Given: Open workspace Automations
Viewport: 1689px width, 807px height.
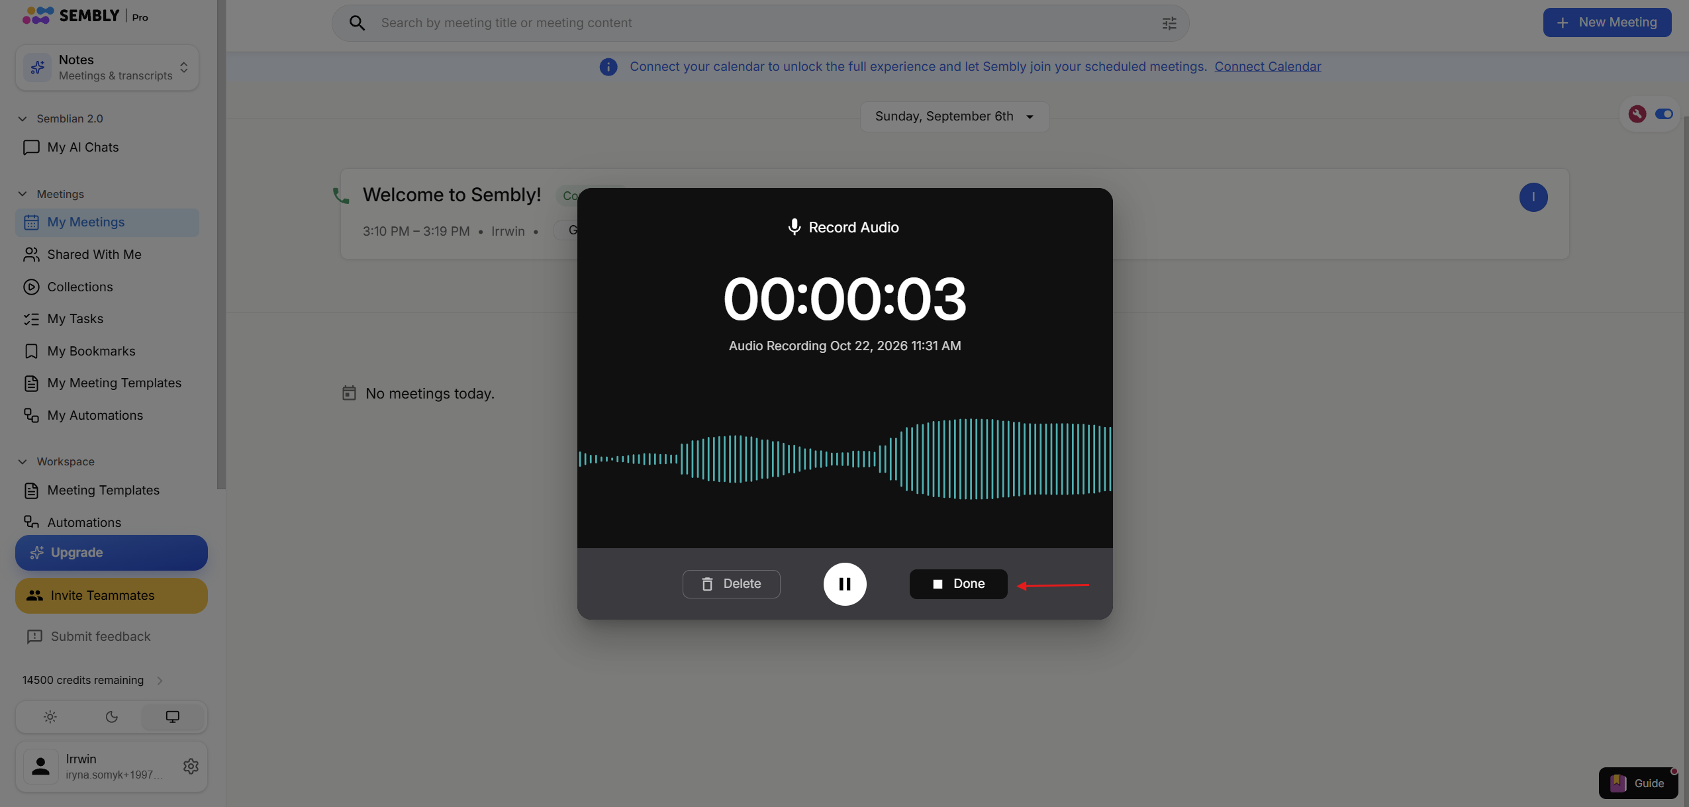Looking at the screenshot, I should pos(107,522).
